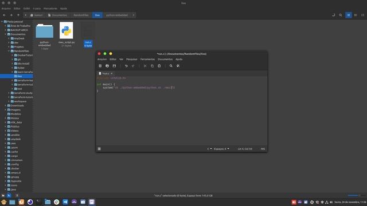The width and height of the screenshot is (367, 206).
Task: Open Pesquisar menu in the text editor
Action: pyautogui.click(x=132, y=60)
